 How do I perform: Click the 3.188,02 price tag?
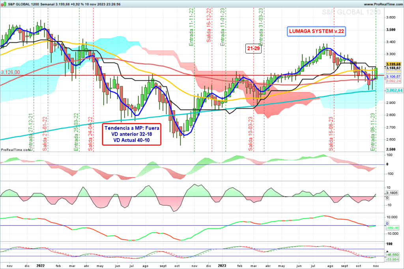393,68
